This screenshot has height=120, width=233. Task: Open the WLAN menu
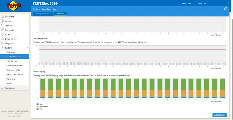tap(8, 34)
